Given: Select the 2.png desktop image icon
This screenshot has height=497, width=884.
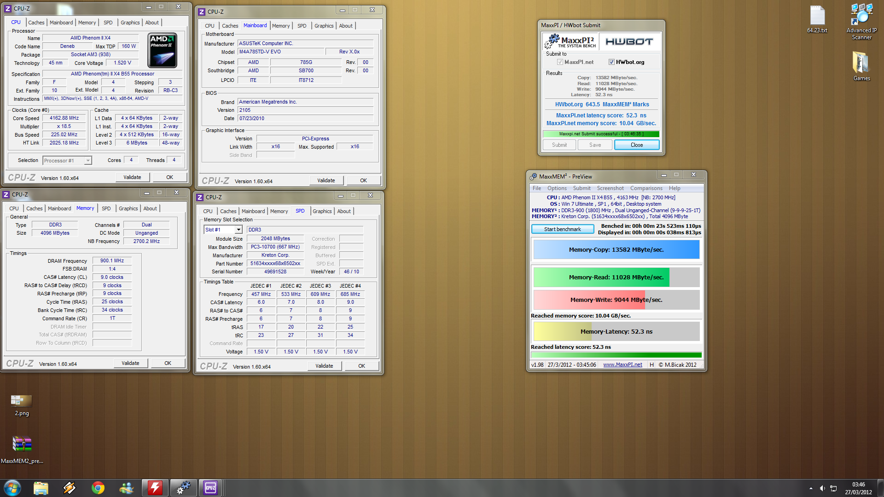Looking at the screenshot, I should pos(22,405).
